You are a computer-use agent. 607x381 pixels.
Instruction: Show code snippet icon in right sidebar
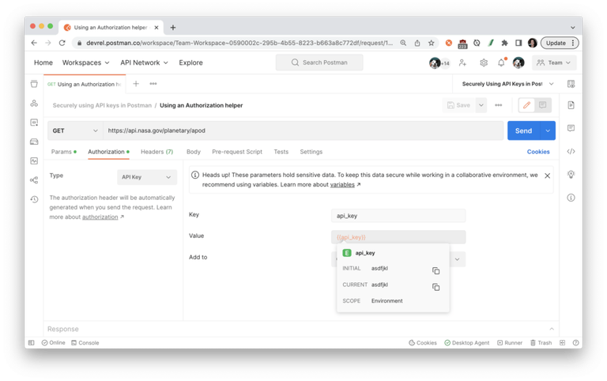[x=571, y=152]
